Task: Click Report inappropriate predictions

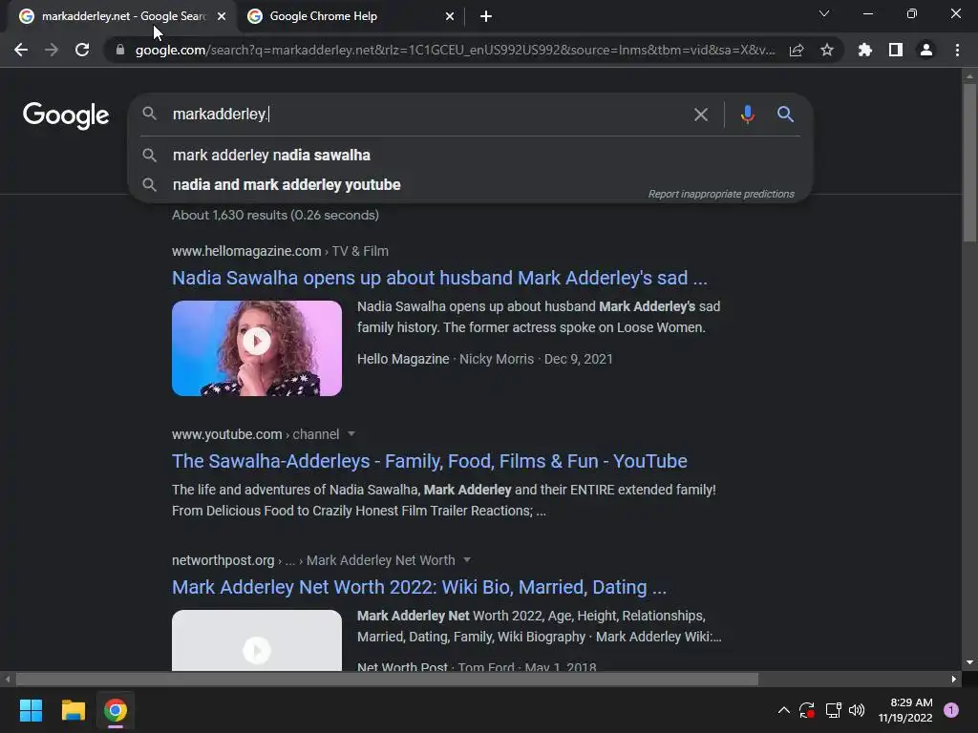Action: (721, 194)
